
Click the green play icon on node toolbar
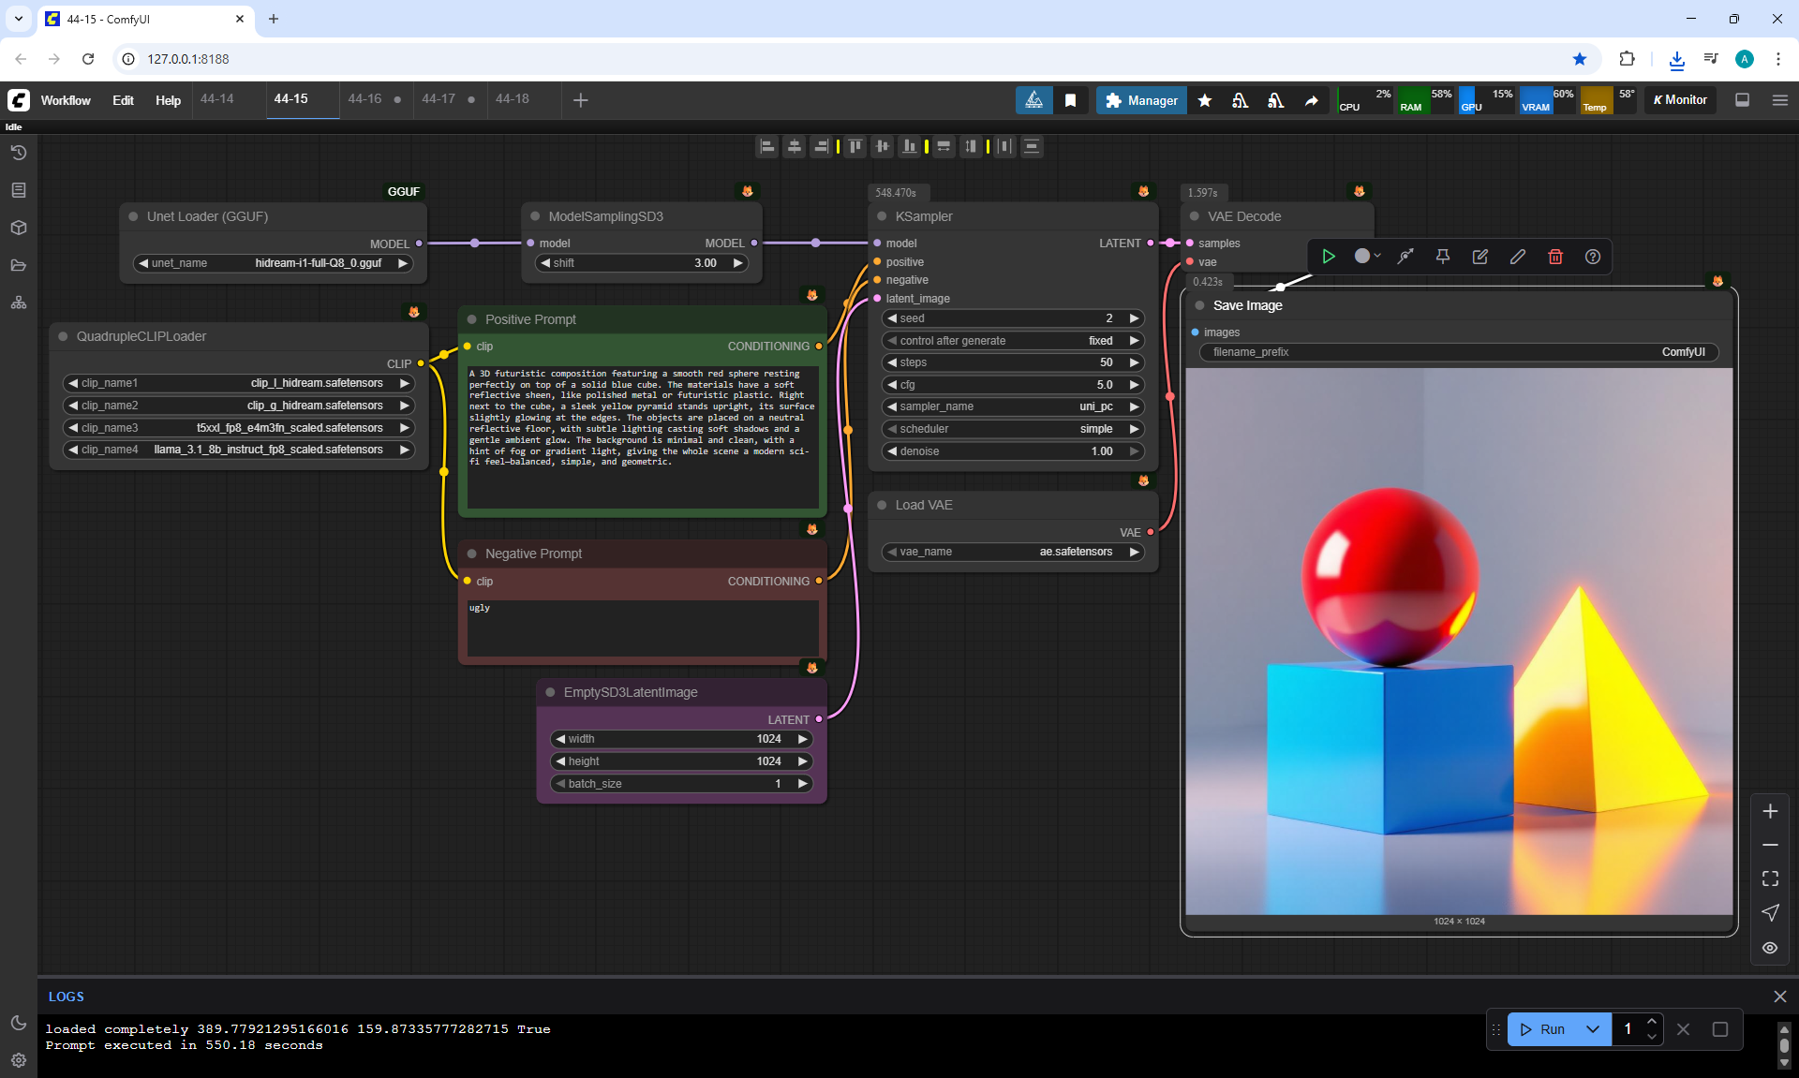[1329, 257]
